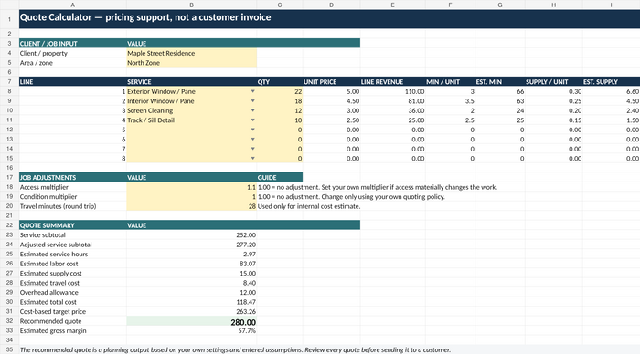Screen dimensions: 640x354
Task: Open the empty service dropdown on line 8
Action: coord(252,159)
